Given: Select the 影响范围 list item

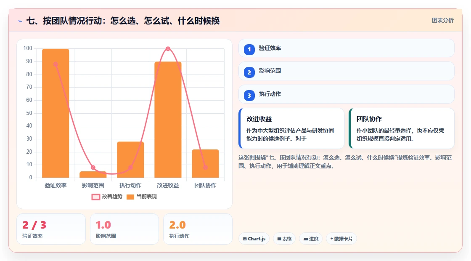Looking at the screenshot, I should [x=347, y=71].
